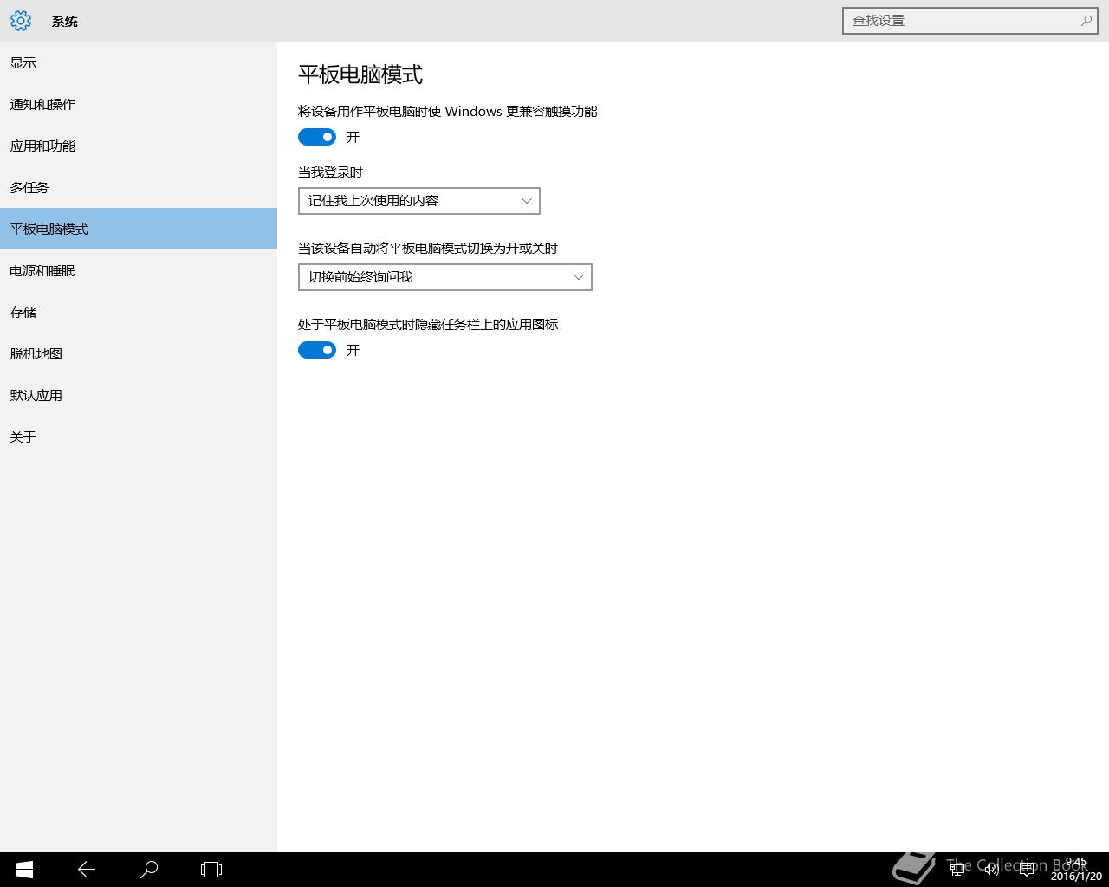Open 电源和睡眠 settings

pos(139,270)
